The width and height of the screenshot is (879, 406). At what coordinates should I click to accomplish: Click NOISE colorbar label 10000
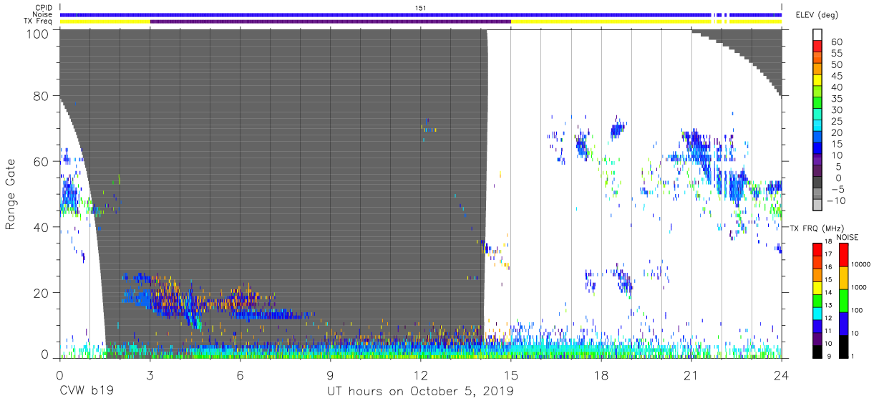tap(861, 265)
